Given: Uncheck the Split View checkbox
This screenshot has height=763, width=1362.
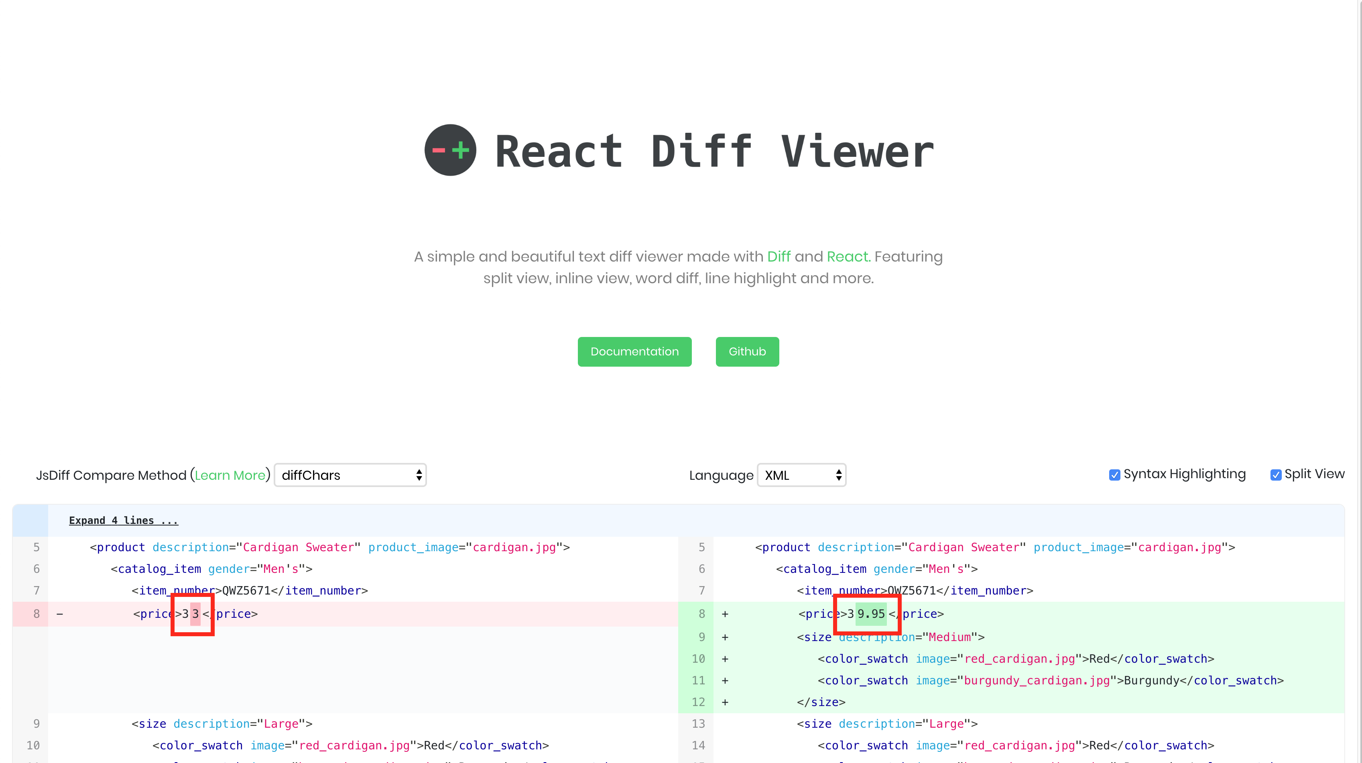Looking at the screenshot, I should (x=1275, y=475).
